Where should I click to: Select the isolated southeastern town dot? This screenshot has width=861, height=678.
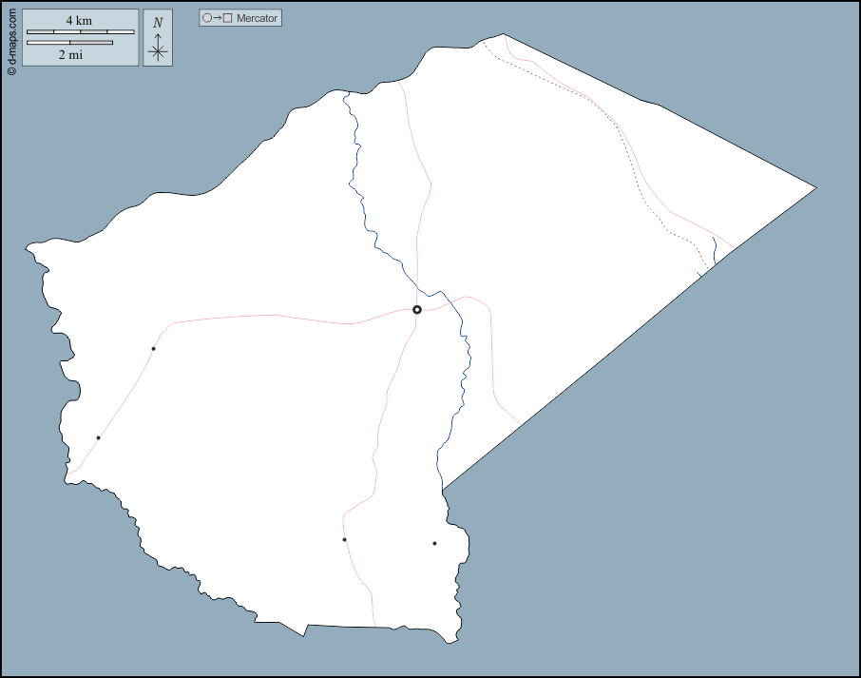[434, 544]
